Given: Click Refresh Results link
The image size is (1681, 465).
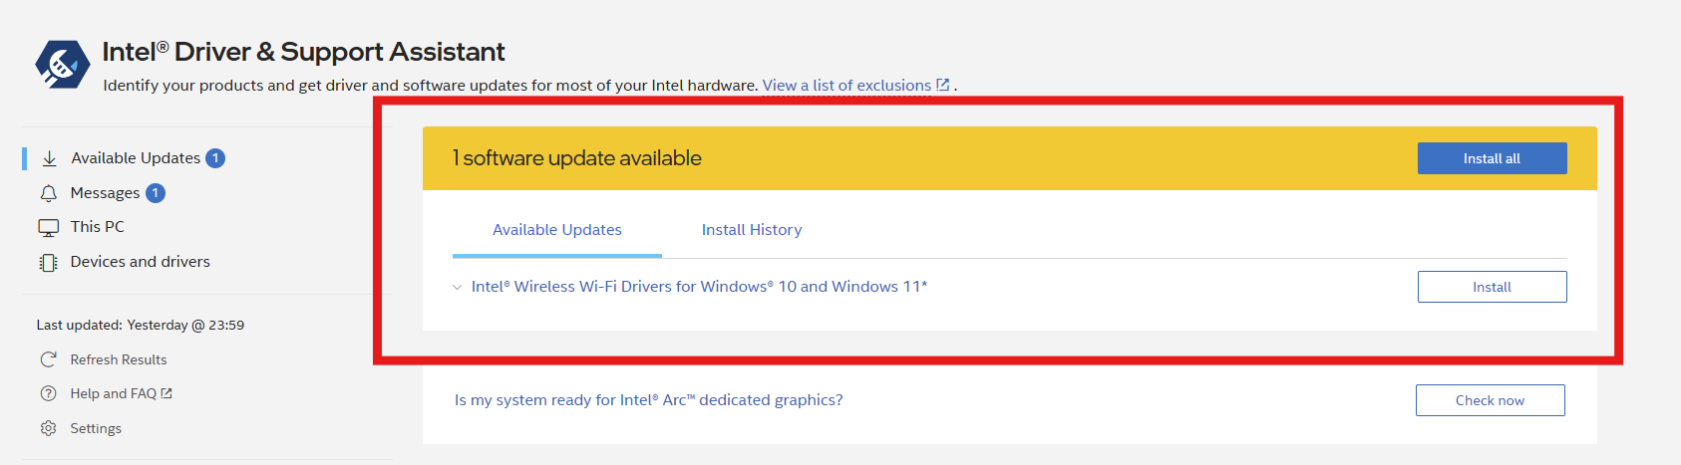Looking at the screenshot, I should (x=119, y=359).
